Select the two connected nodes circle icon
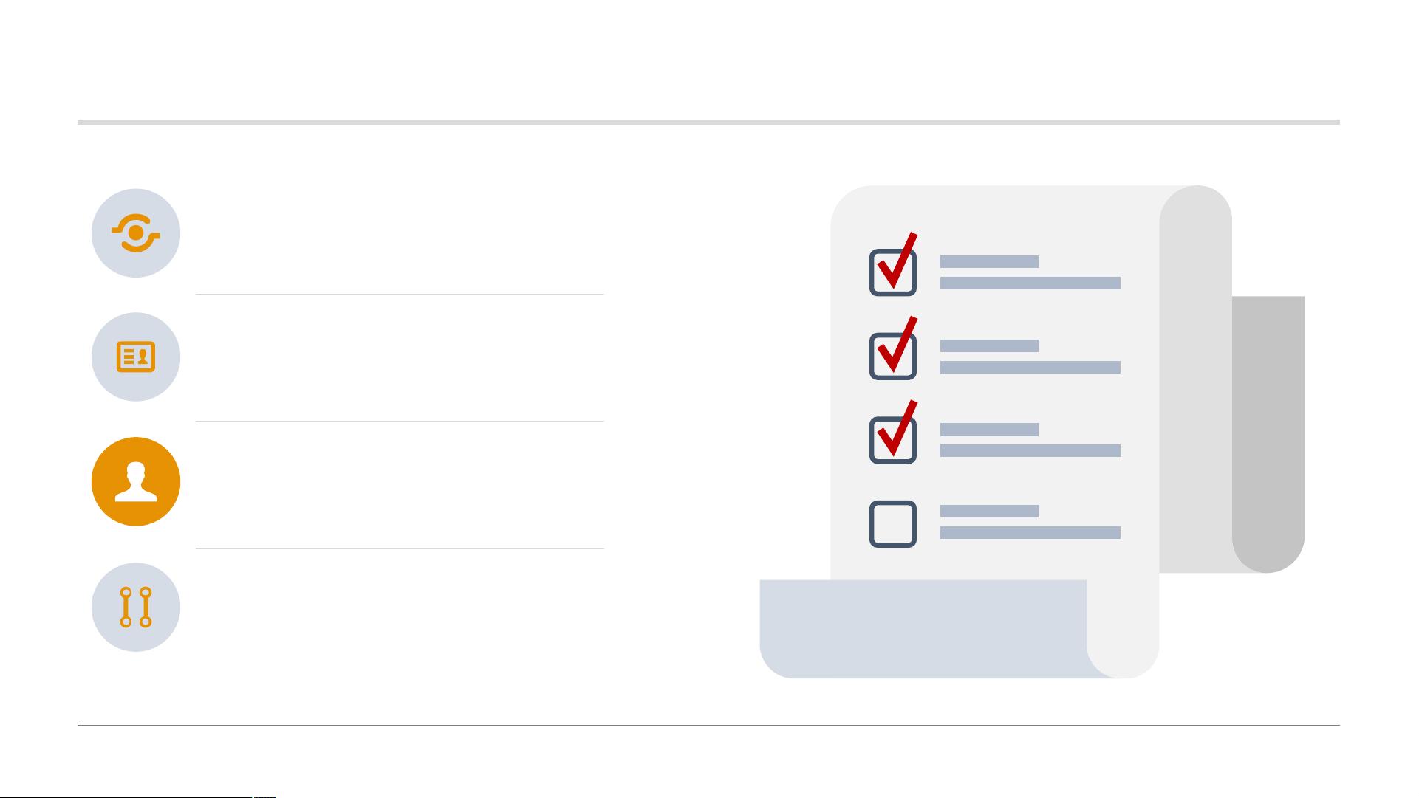The height and width of the screenshot is (798, 1419). [x=136, y=607]
